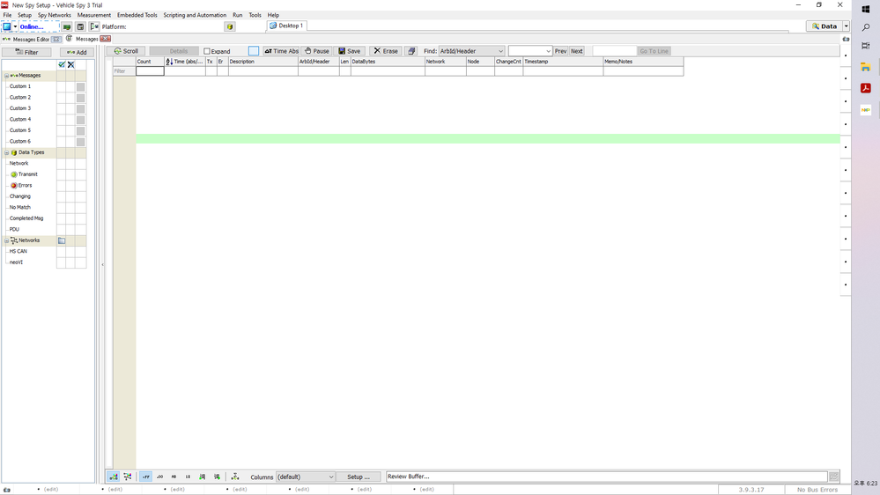The height and width of the screenshot is (495, 880).
Task: Select Errors in the Data Types list
Action: (x=25, y=186)
